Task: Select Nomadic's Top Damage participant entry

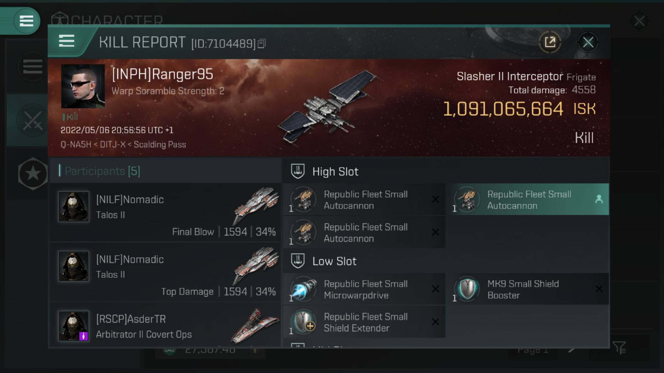Action: [x=165, y=272]
